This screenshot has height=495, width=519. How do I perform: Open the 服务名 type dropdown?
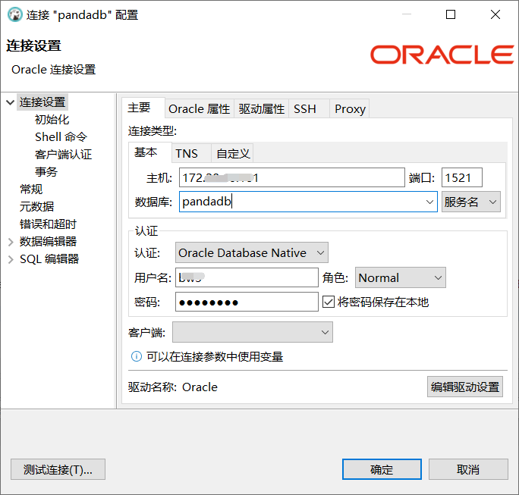pyautogui.click(x=471, y=202)
